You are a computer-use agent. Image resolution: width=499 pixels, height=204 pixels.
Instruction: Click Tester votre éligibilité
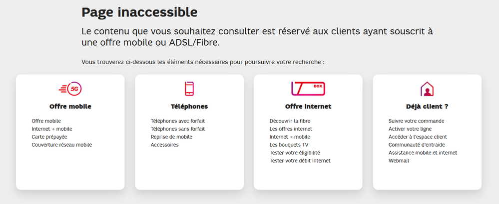coord(295,153)
